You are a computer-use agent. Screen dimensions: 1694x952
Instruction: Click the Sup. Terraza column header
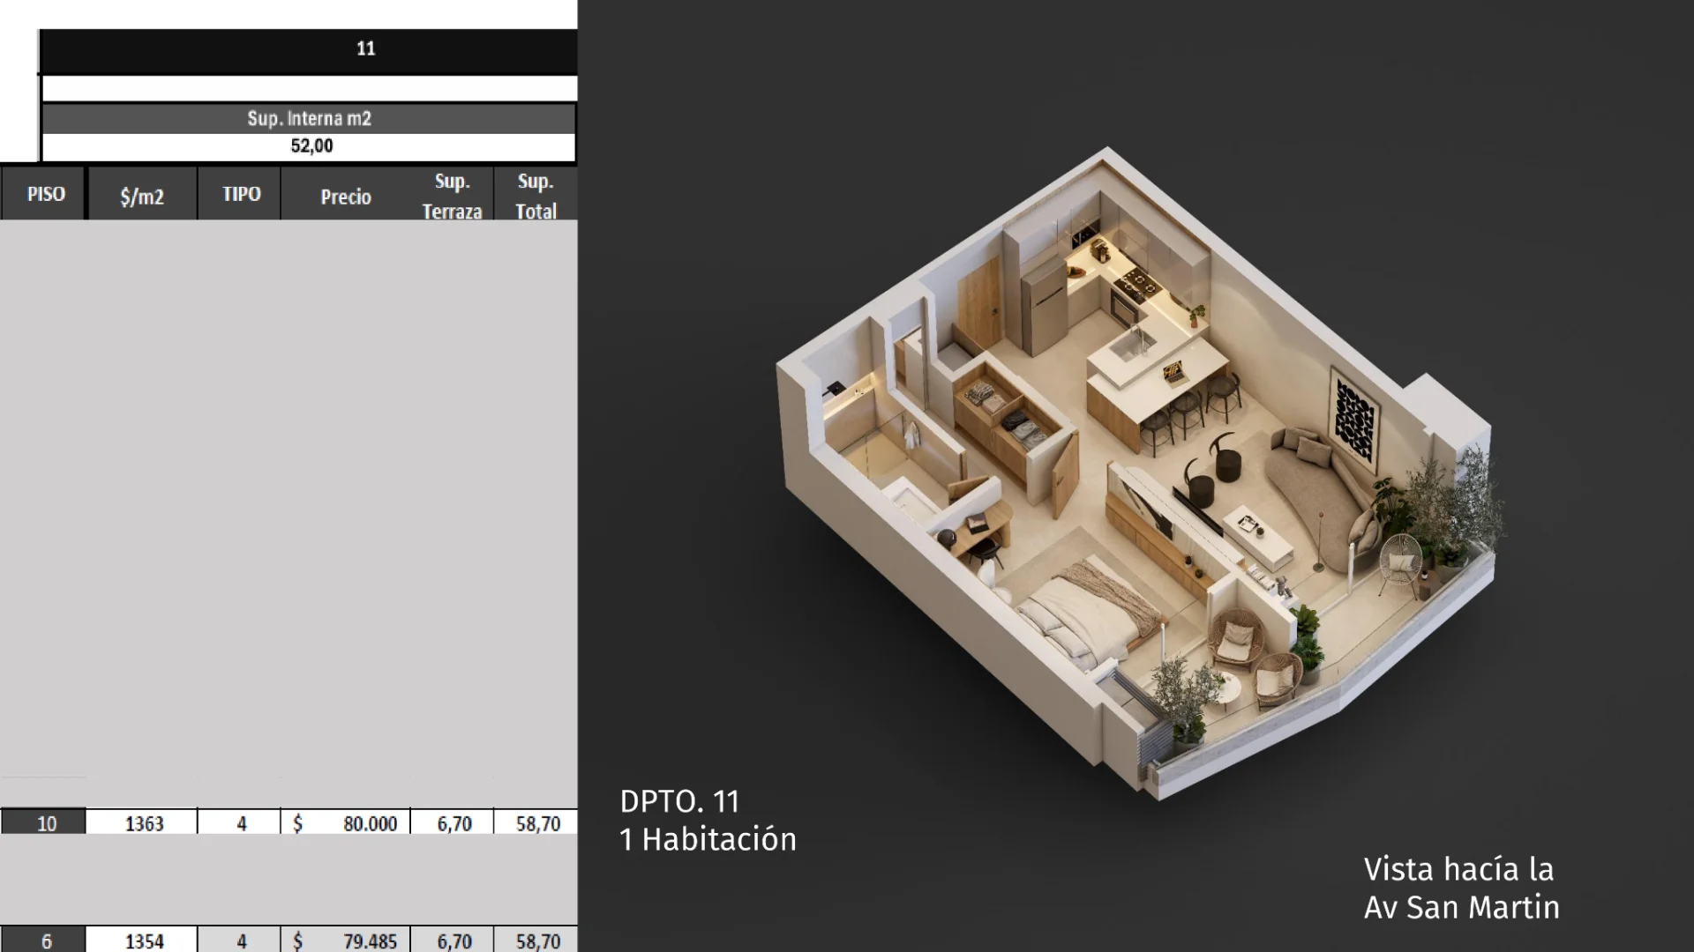(452, 196)
